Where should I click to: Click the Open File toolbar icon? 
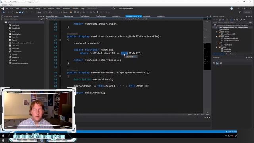tap(17, 12)
